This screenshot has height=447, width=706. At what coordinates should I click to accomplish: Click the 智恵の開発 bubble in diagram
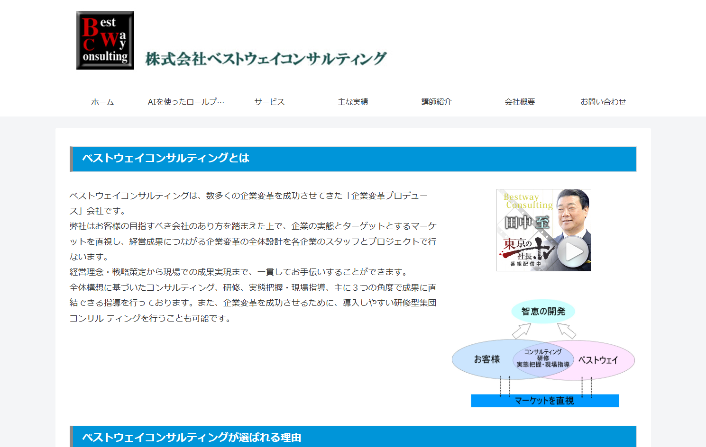(542, 311)
